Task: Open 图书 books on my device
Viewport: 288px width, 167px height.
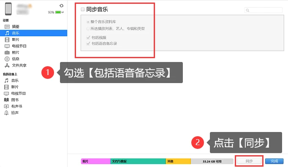Action: [x=11, y=100]
